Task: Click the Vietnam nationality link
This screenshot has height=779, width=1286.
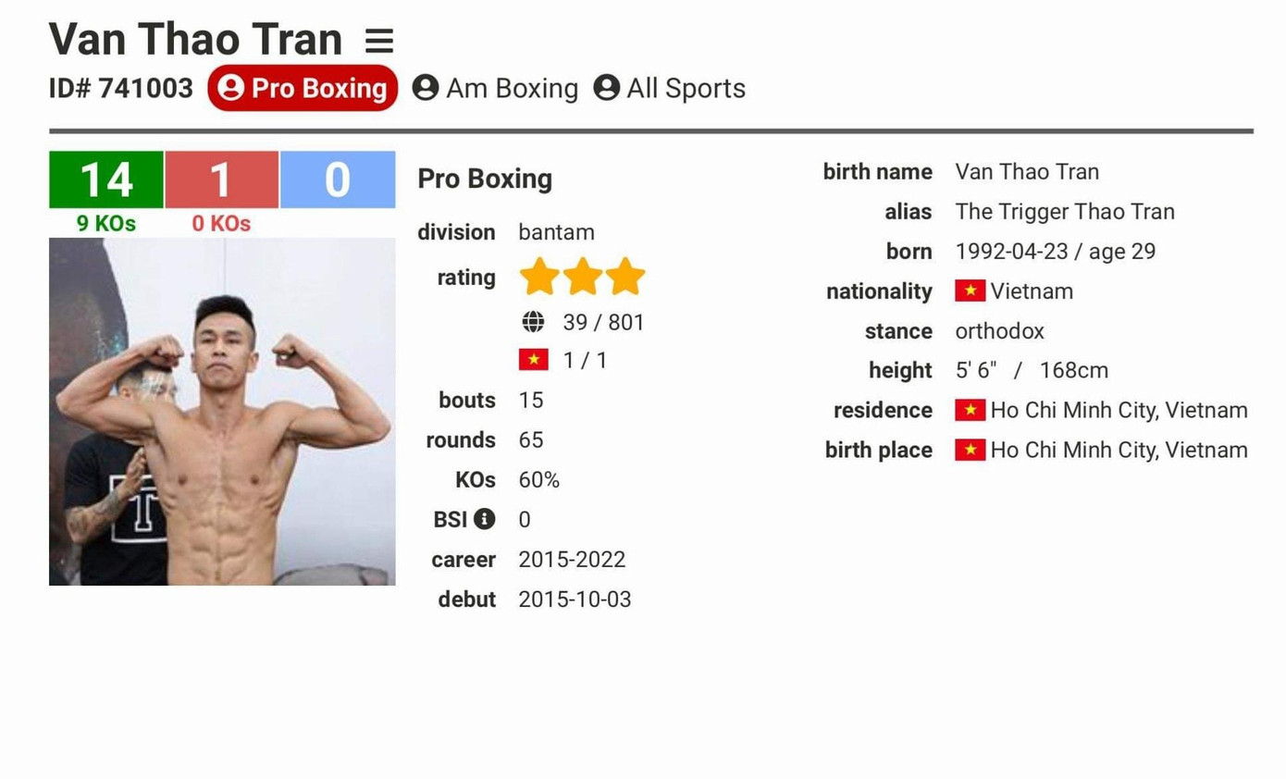Action: pos(1032,291)
